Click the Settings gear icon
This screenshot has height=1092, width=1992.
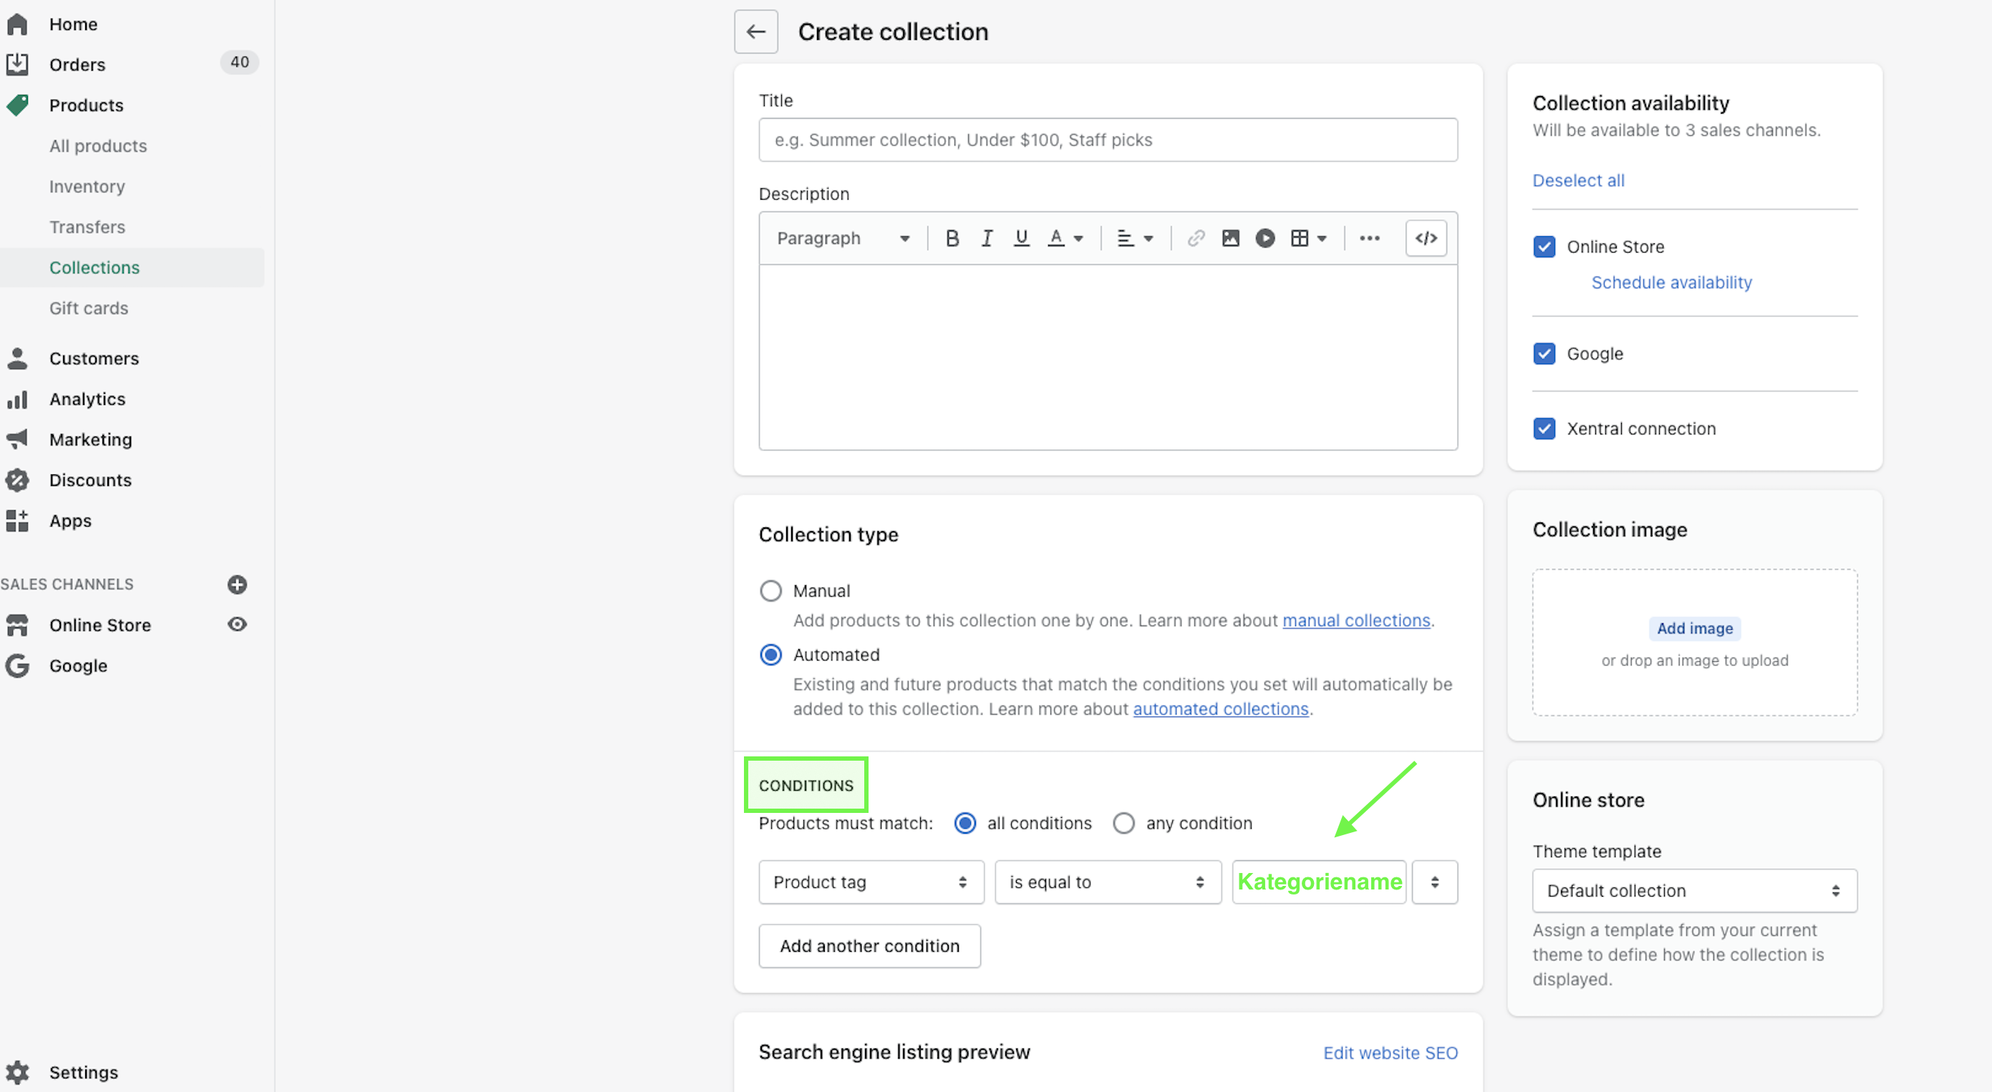coord(17,1072)
